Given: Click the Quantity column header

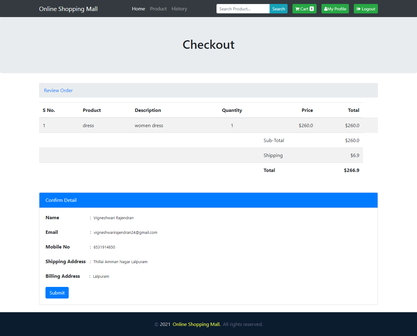Looking at the screenshot, I should 232,110.
